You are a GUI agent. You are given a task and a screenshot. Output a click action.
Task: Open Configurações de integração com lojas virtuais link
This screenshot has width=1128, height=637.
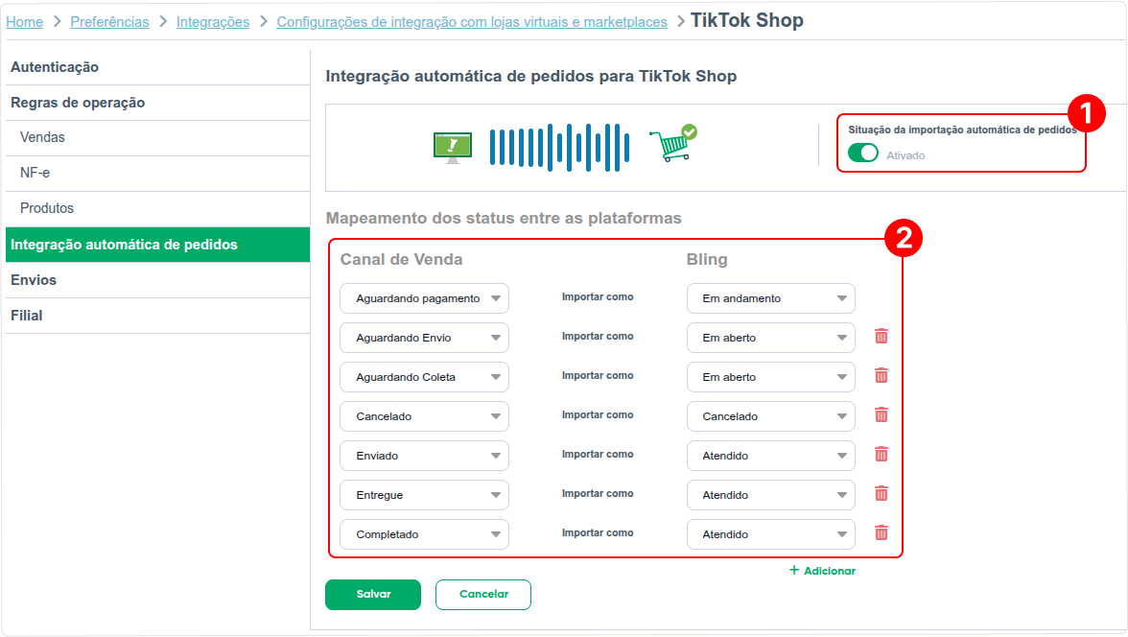coord(472,22)
